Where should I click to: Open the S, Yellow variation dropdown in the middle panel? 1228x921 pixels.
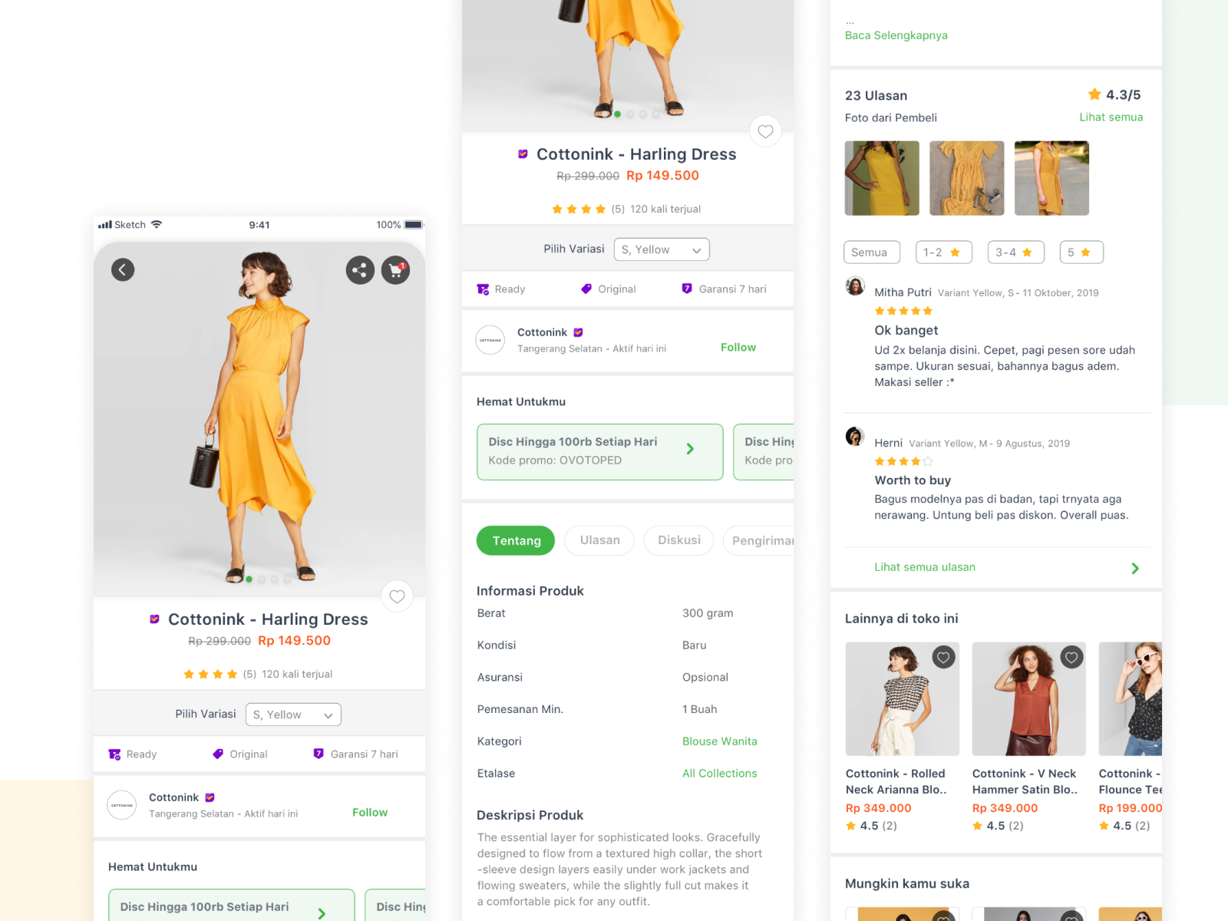click(x=662, y=249)
